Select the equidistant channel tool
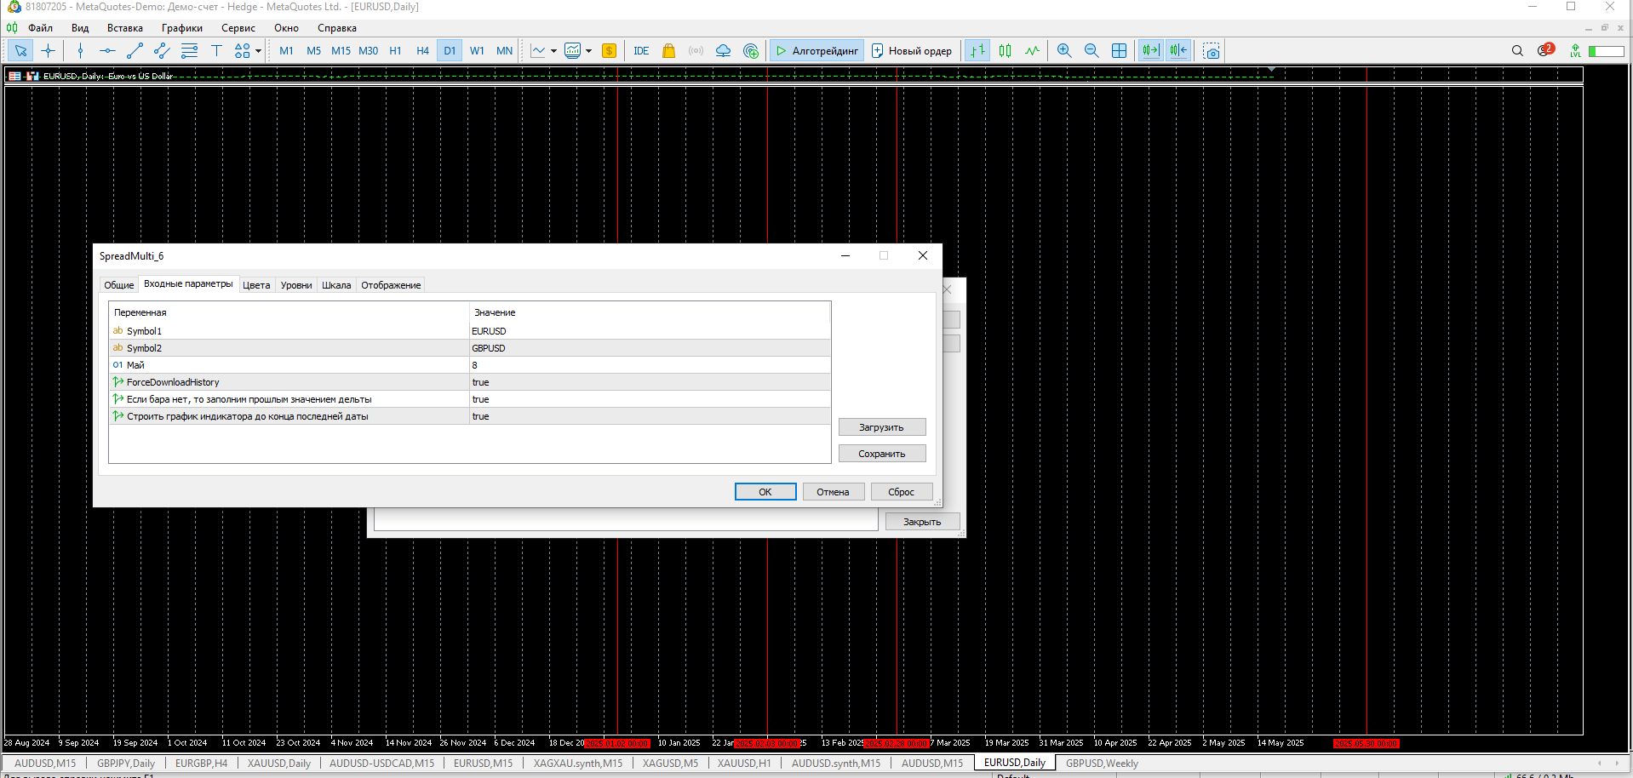The width and height of the screenshot is (1633, 778). pyautogui.click(x=162, y=51)
